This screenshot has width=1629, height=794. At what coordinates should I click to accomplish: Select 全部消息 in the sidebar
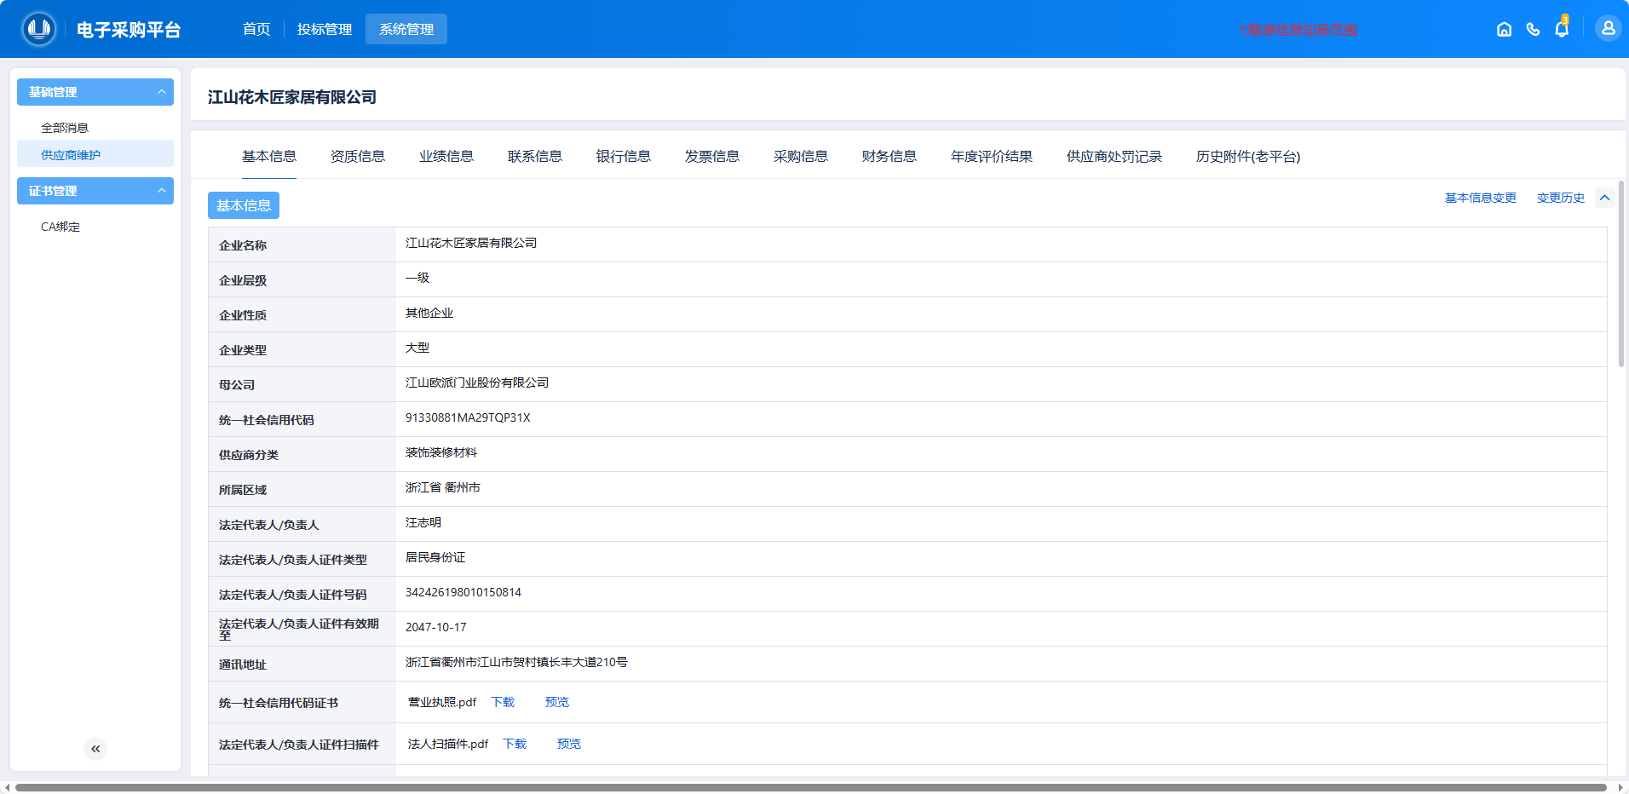click(64, 127)
